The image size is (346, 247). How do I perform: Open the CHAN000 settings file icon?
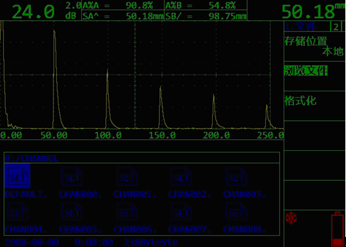tap(72, 177)
